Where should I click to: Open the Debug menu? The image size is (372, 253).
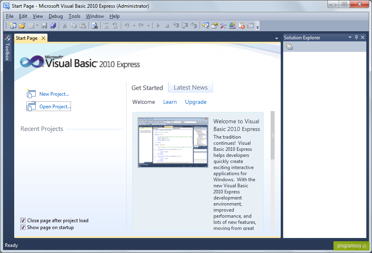[56, 16]
